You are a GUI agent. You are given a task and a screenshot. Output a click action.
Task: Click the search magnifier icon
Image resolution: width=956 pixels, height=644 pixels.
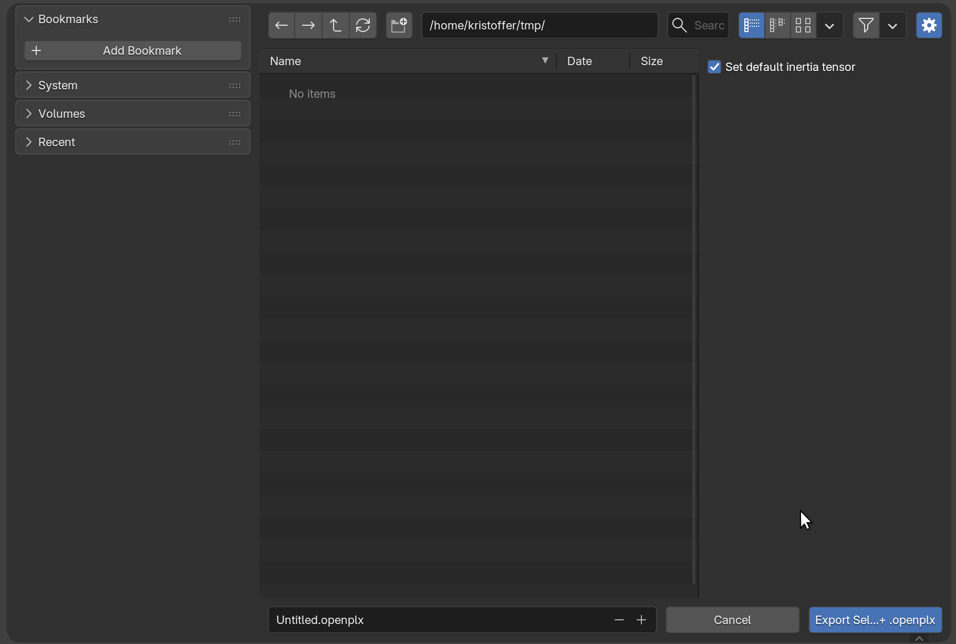(x=679, y=25)
